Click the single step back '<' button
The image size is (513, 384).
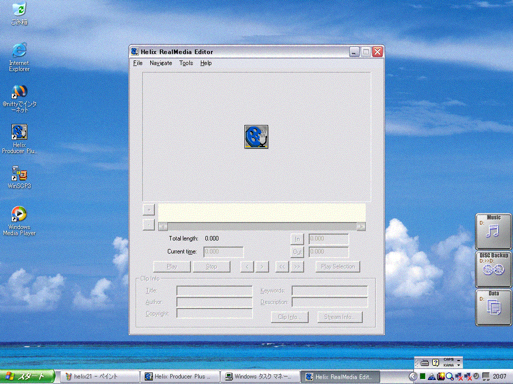[247, 266]
